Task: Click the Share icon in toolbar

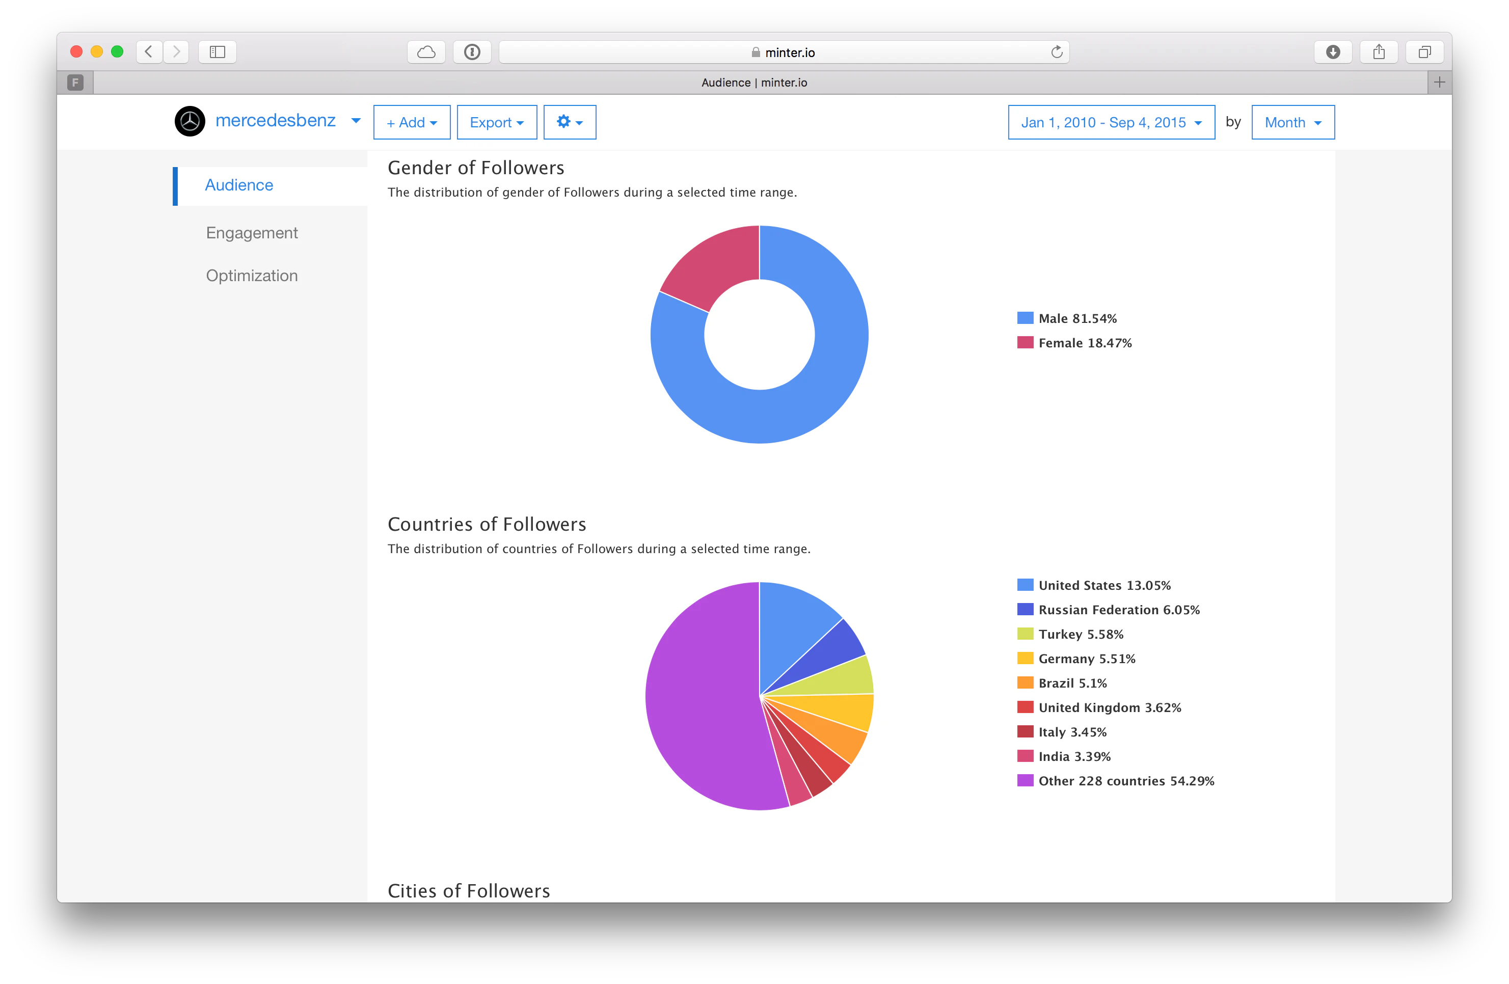Action: (1379, 52)
